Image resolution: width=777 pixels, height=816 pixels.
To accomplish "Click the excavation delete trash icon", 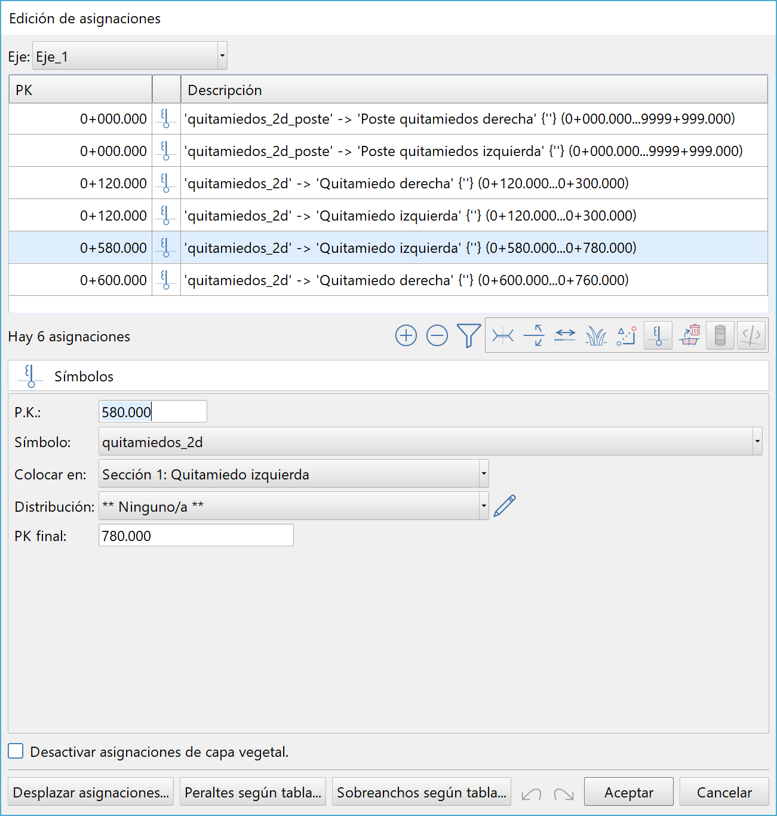I will coord(689,335).
